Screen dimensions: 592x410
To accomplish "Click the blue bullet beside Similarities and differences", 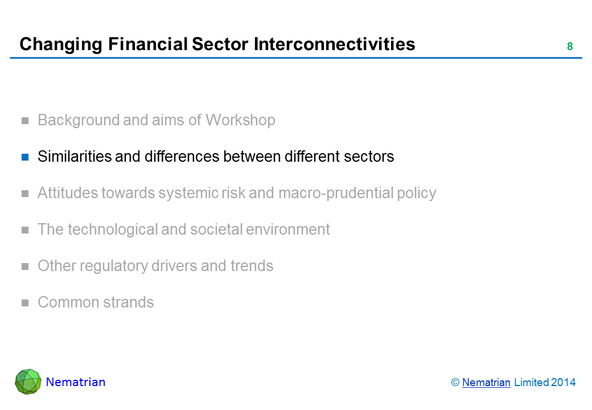I will [25, 157].
